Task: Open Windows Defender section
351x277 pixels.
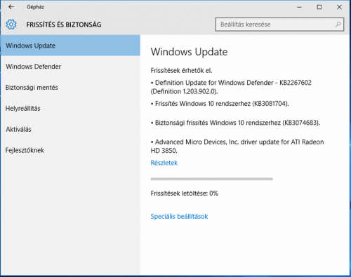Action: 70,67
